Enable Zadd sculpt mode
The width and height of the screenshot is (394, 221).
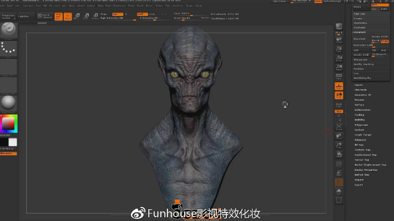coord(142,14)
